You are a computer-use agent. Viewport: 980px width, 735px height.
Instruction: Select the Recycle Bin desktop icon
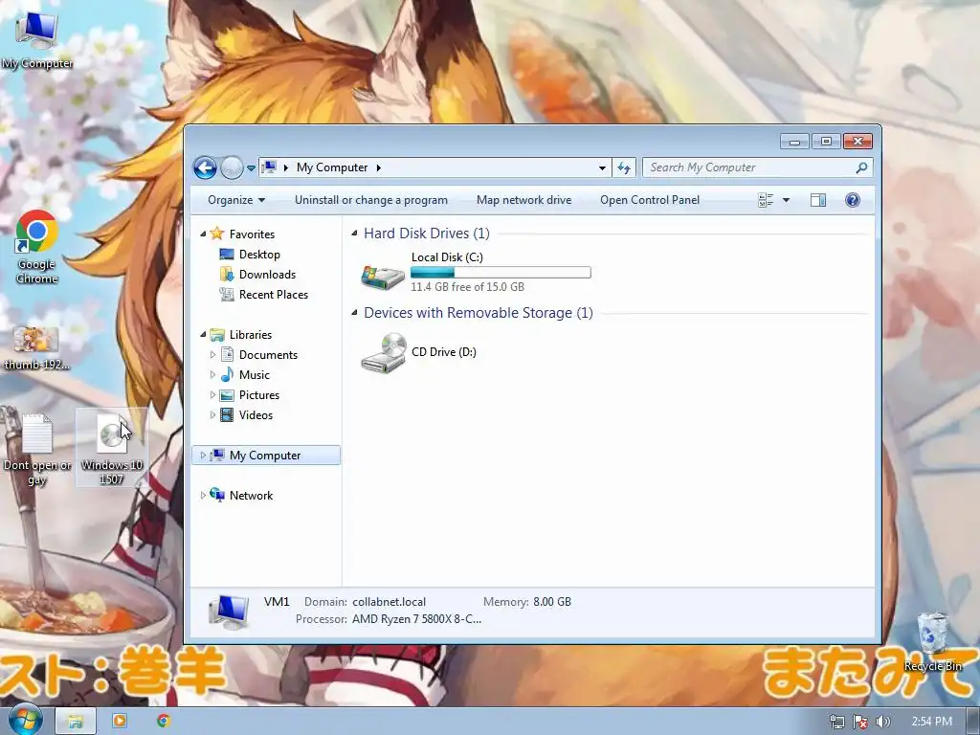932,642
